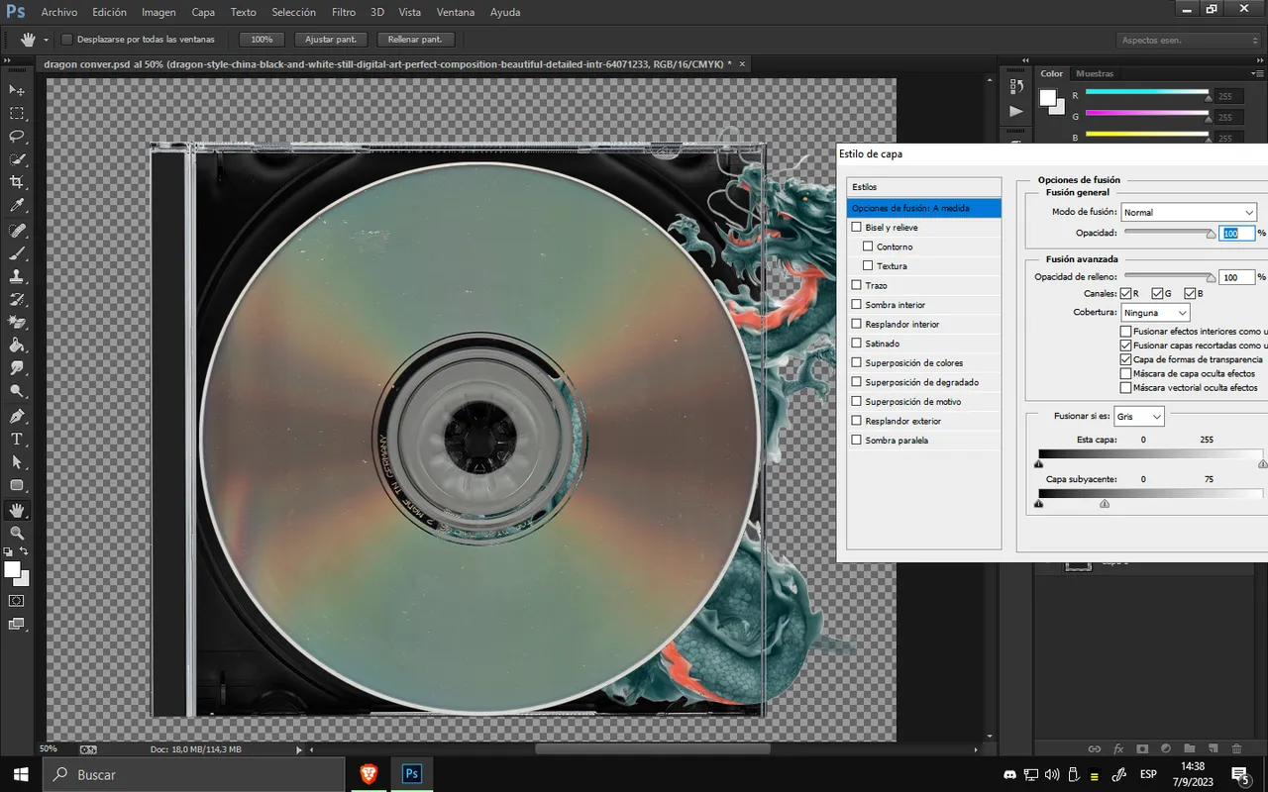This screenshot has width=1268, height=792.
Task: Open the Actions panel play icon
Action: pos(1015,111)
